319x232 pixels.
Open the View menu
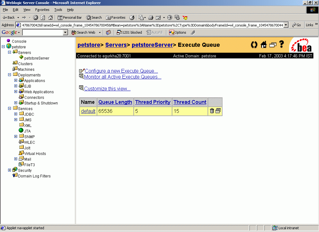27,10
